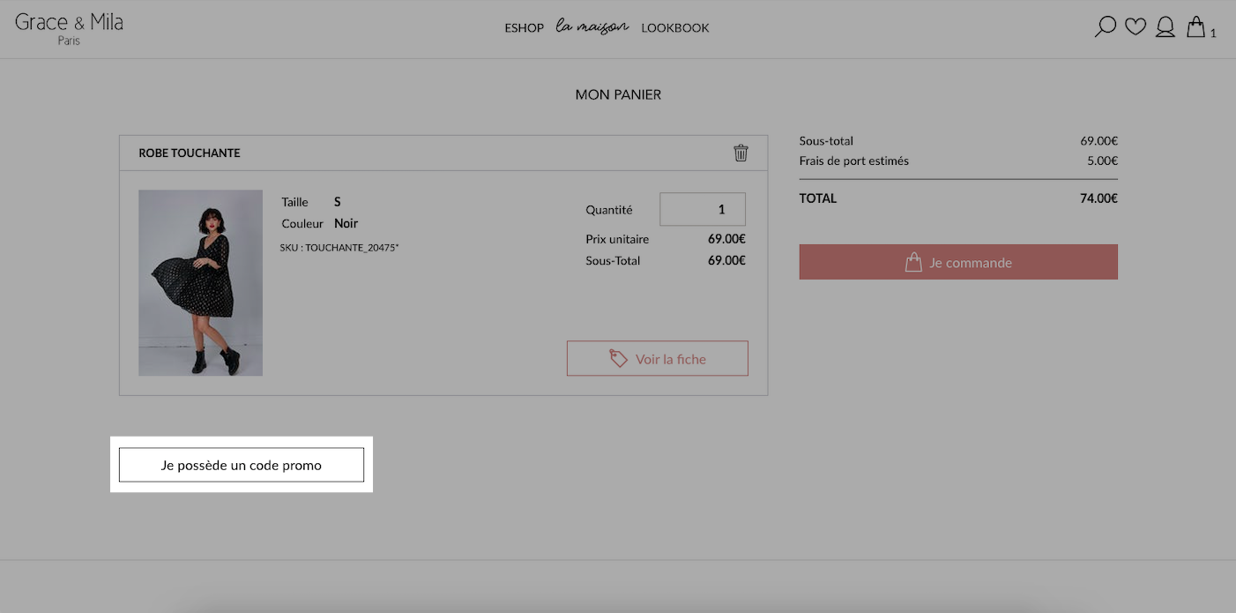
Task: Click the Je commande button
Action: point(958,262)
